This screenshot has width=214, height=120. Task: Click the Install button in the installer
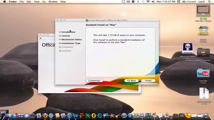tap(148, 81)
